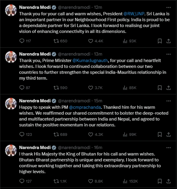The width and height of the screenshot is (177, 189).
Task: Bookmark the Sri Lanka tweet
Action: click(x=160, y=41)
